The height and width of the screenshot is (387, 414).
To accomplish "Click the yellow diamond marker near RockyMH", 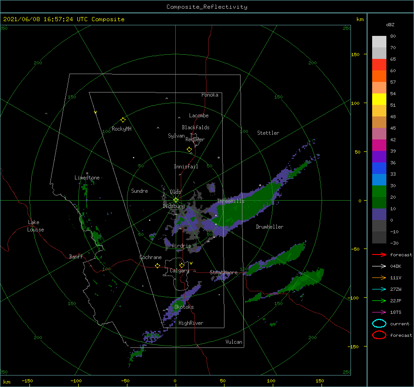I will 123,120.
